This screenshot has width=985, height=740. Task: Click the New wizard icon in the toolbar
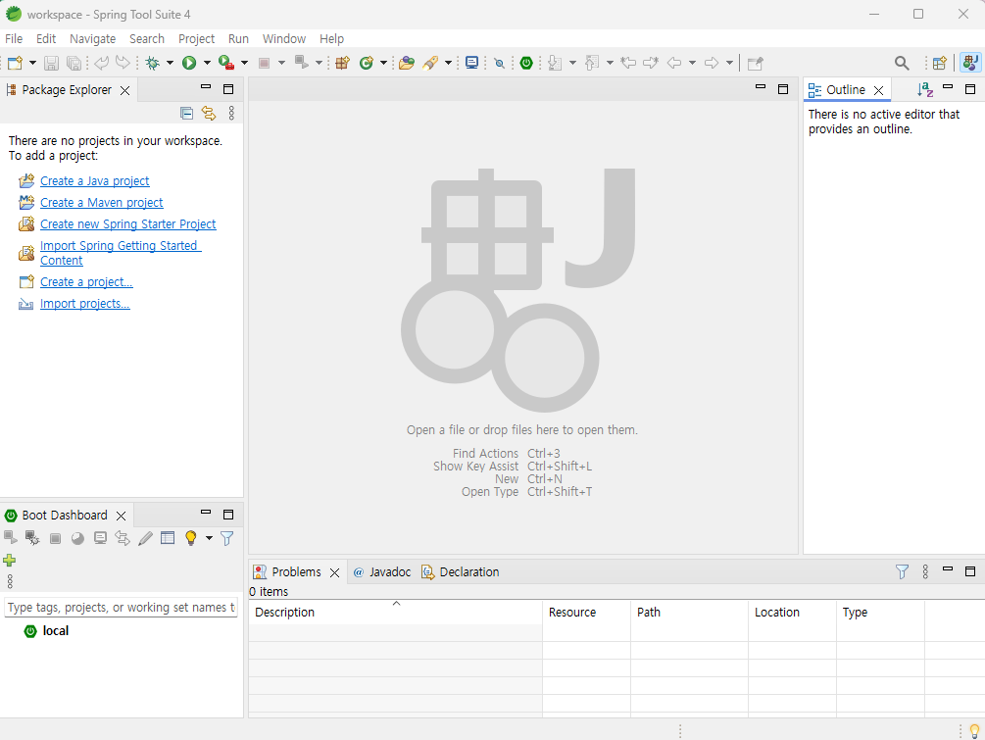pyautogui.click(x=15, y=63)
